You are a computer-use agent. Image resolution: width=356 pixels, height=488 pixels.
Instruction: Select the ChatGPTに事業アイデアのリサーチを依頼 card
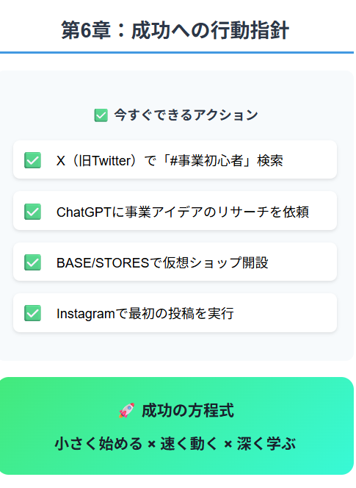(x=175, y=211)
